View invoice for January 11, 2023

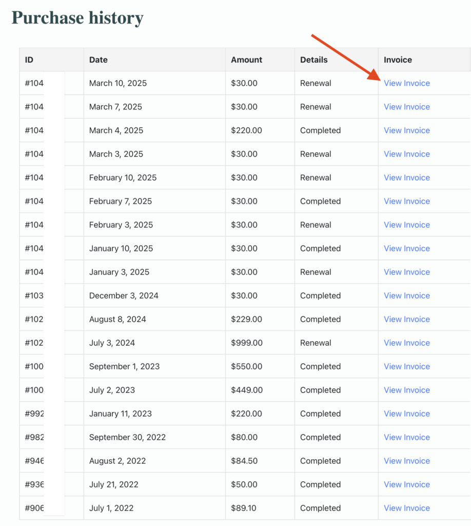pyautogui.click(x=406, y=414)
